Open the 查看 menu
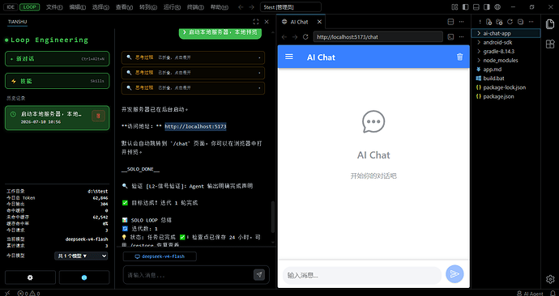This screenshot has width=559, height=296. point(124,7)
